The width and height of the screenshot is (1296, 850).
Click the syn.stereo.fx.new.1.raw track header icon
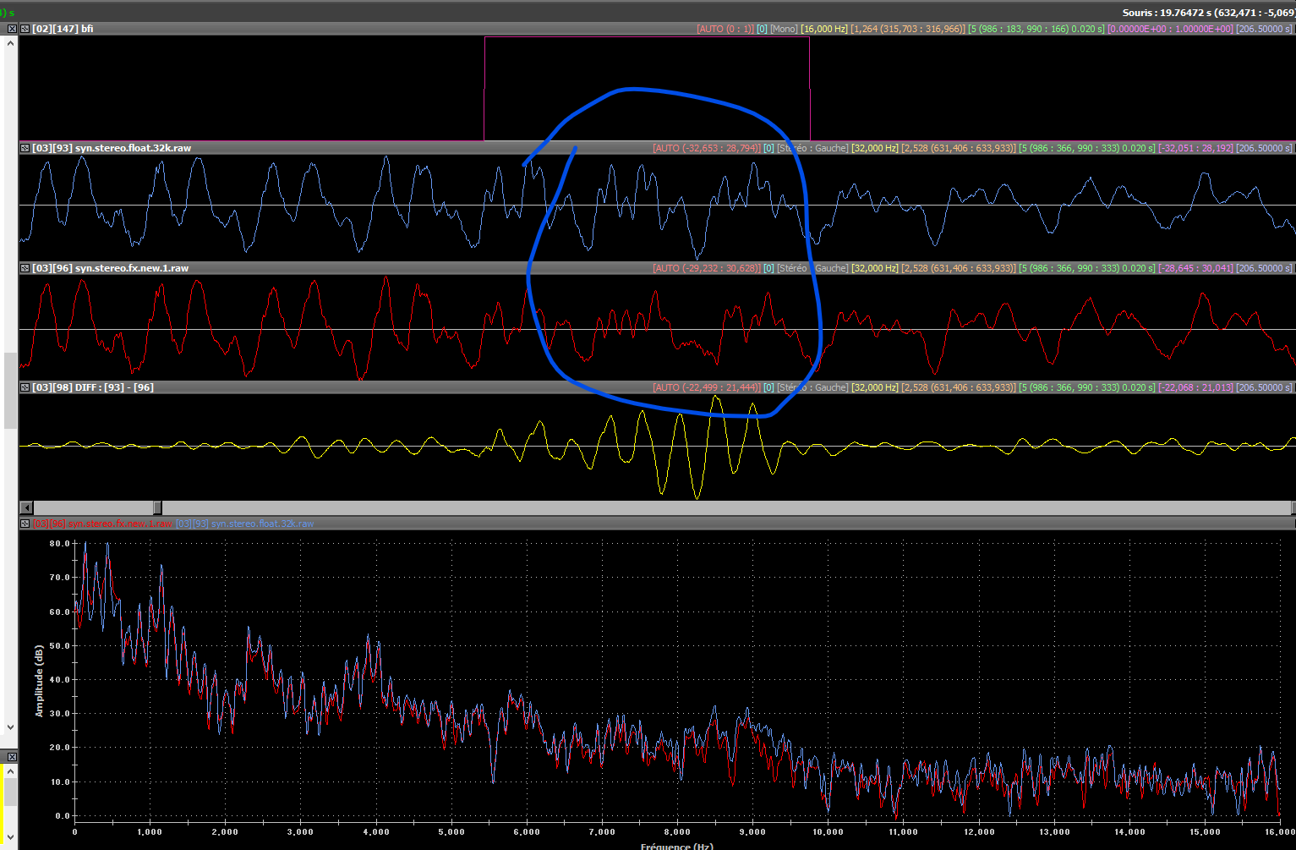click(x=25, y=268)
